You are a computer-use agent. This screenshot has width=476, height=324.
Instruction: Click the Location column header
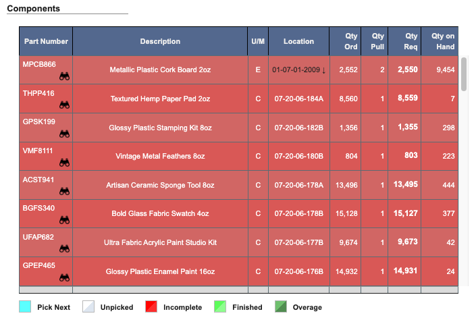(x=298, y=41)
